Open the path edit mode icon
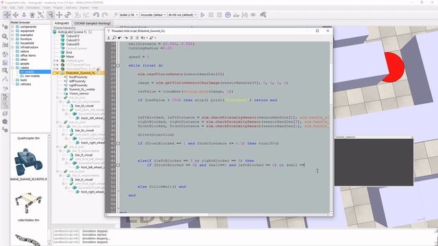 point(5,79)
